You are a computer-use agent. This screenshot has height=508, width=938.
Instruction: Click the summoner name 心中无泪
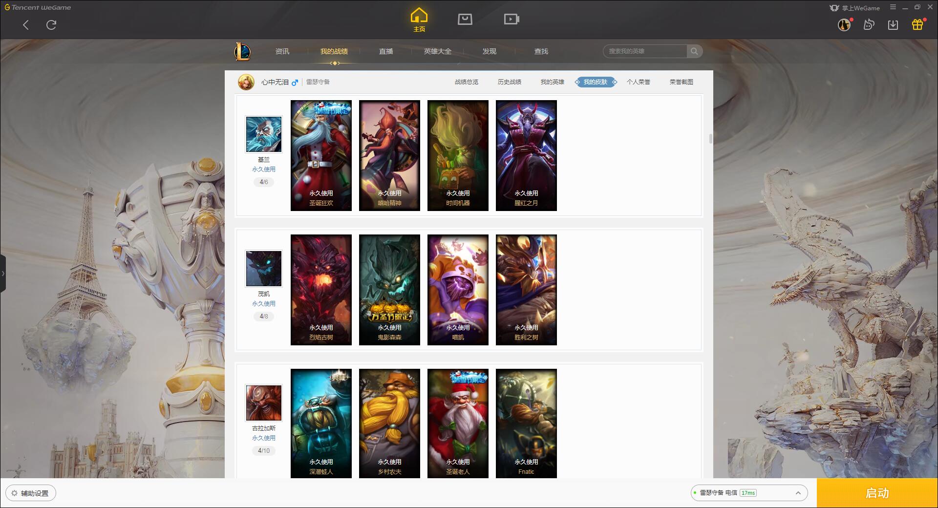(x=275, y=82)
